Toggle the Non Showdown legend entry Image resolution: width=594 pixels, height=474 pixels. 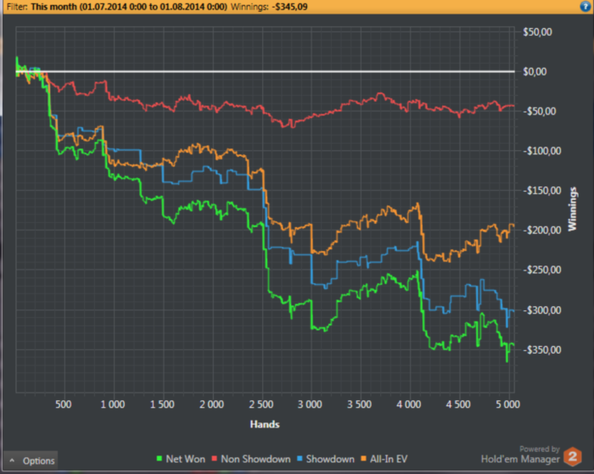pyautogui.click(x=251, y=459)
